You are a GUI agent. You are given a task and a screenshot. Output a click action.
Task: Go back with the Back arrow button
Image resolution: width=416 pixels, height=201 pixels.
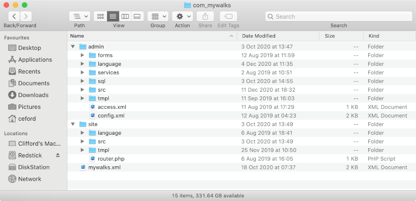14,17
